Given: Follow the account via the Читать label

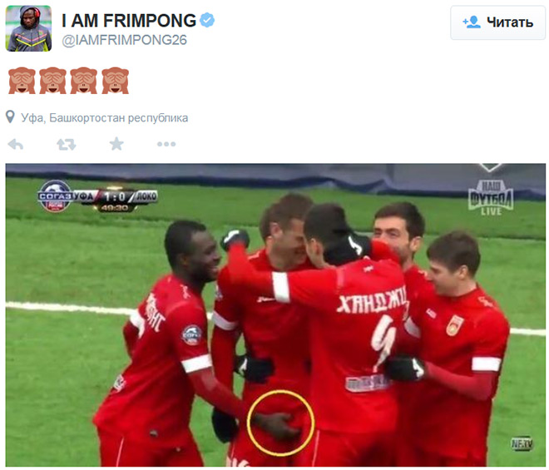Looking at the screenshot, I should [510, 22].
